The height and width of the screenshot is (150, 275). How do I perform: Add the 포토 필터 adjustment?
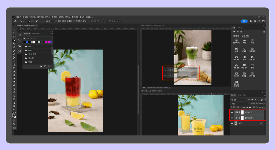252,58
